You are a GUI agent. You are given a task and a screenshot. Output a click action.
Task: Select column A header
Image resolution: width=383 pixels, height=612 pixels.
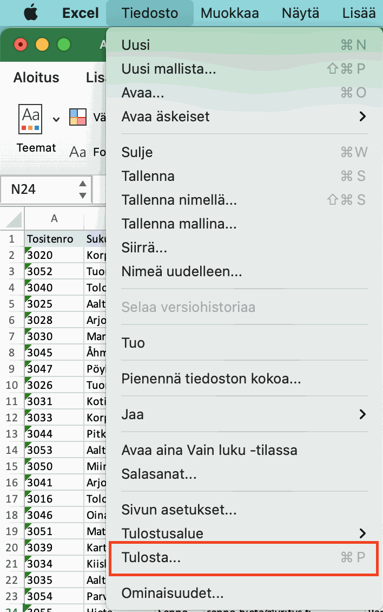click(x=54, y=218)
